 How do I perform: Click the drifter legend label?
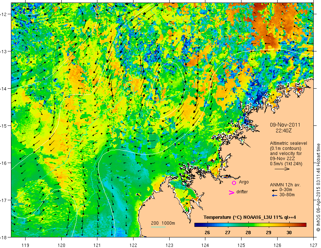tap(242, 192)
